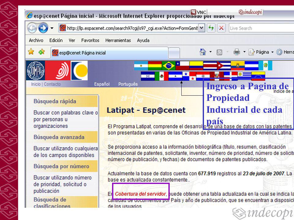Open the Edición menu
Viewport: 294px width, 220px height.
[x=56, y=40]
